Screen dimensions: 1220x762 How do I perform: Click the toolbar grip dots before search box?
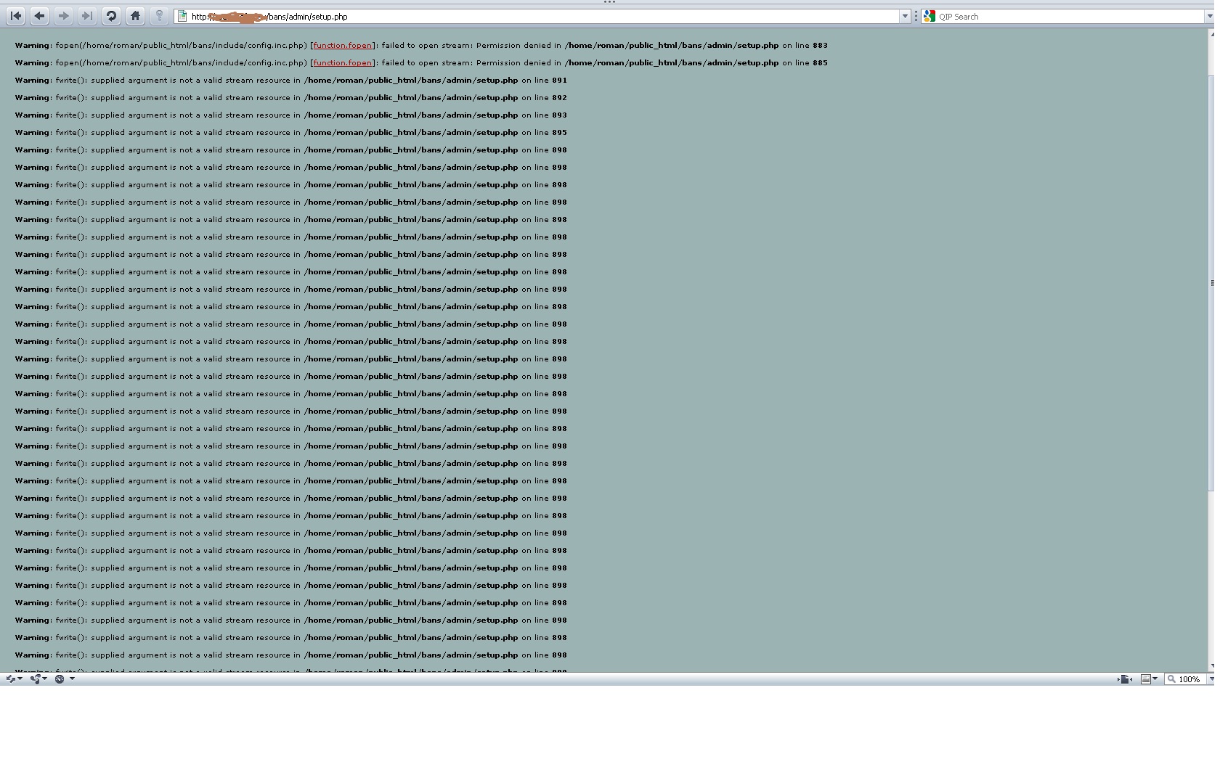916,16
